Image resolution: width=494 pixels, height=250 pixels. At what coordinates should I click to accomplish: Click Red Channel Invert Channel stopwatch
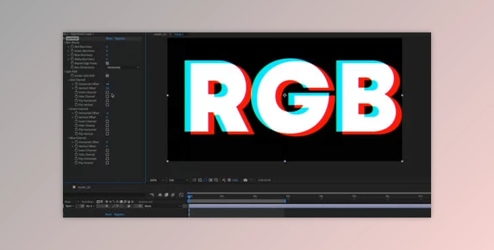click(x=76, y=92)
